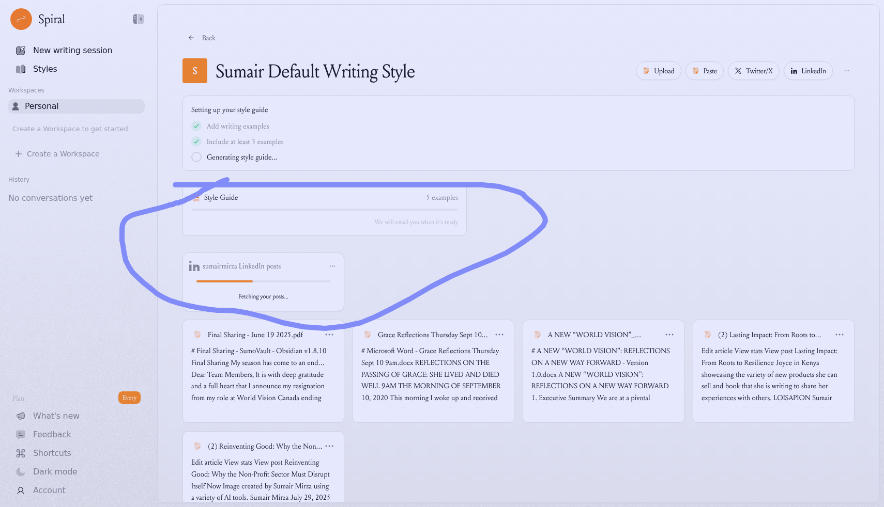The width and height of the screenshot is (884, 507).
Task: Click the Upload button
Action: (658, 71)
